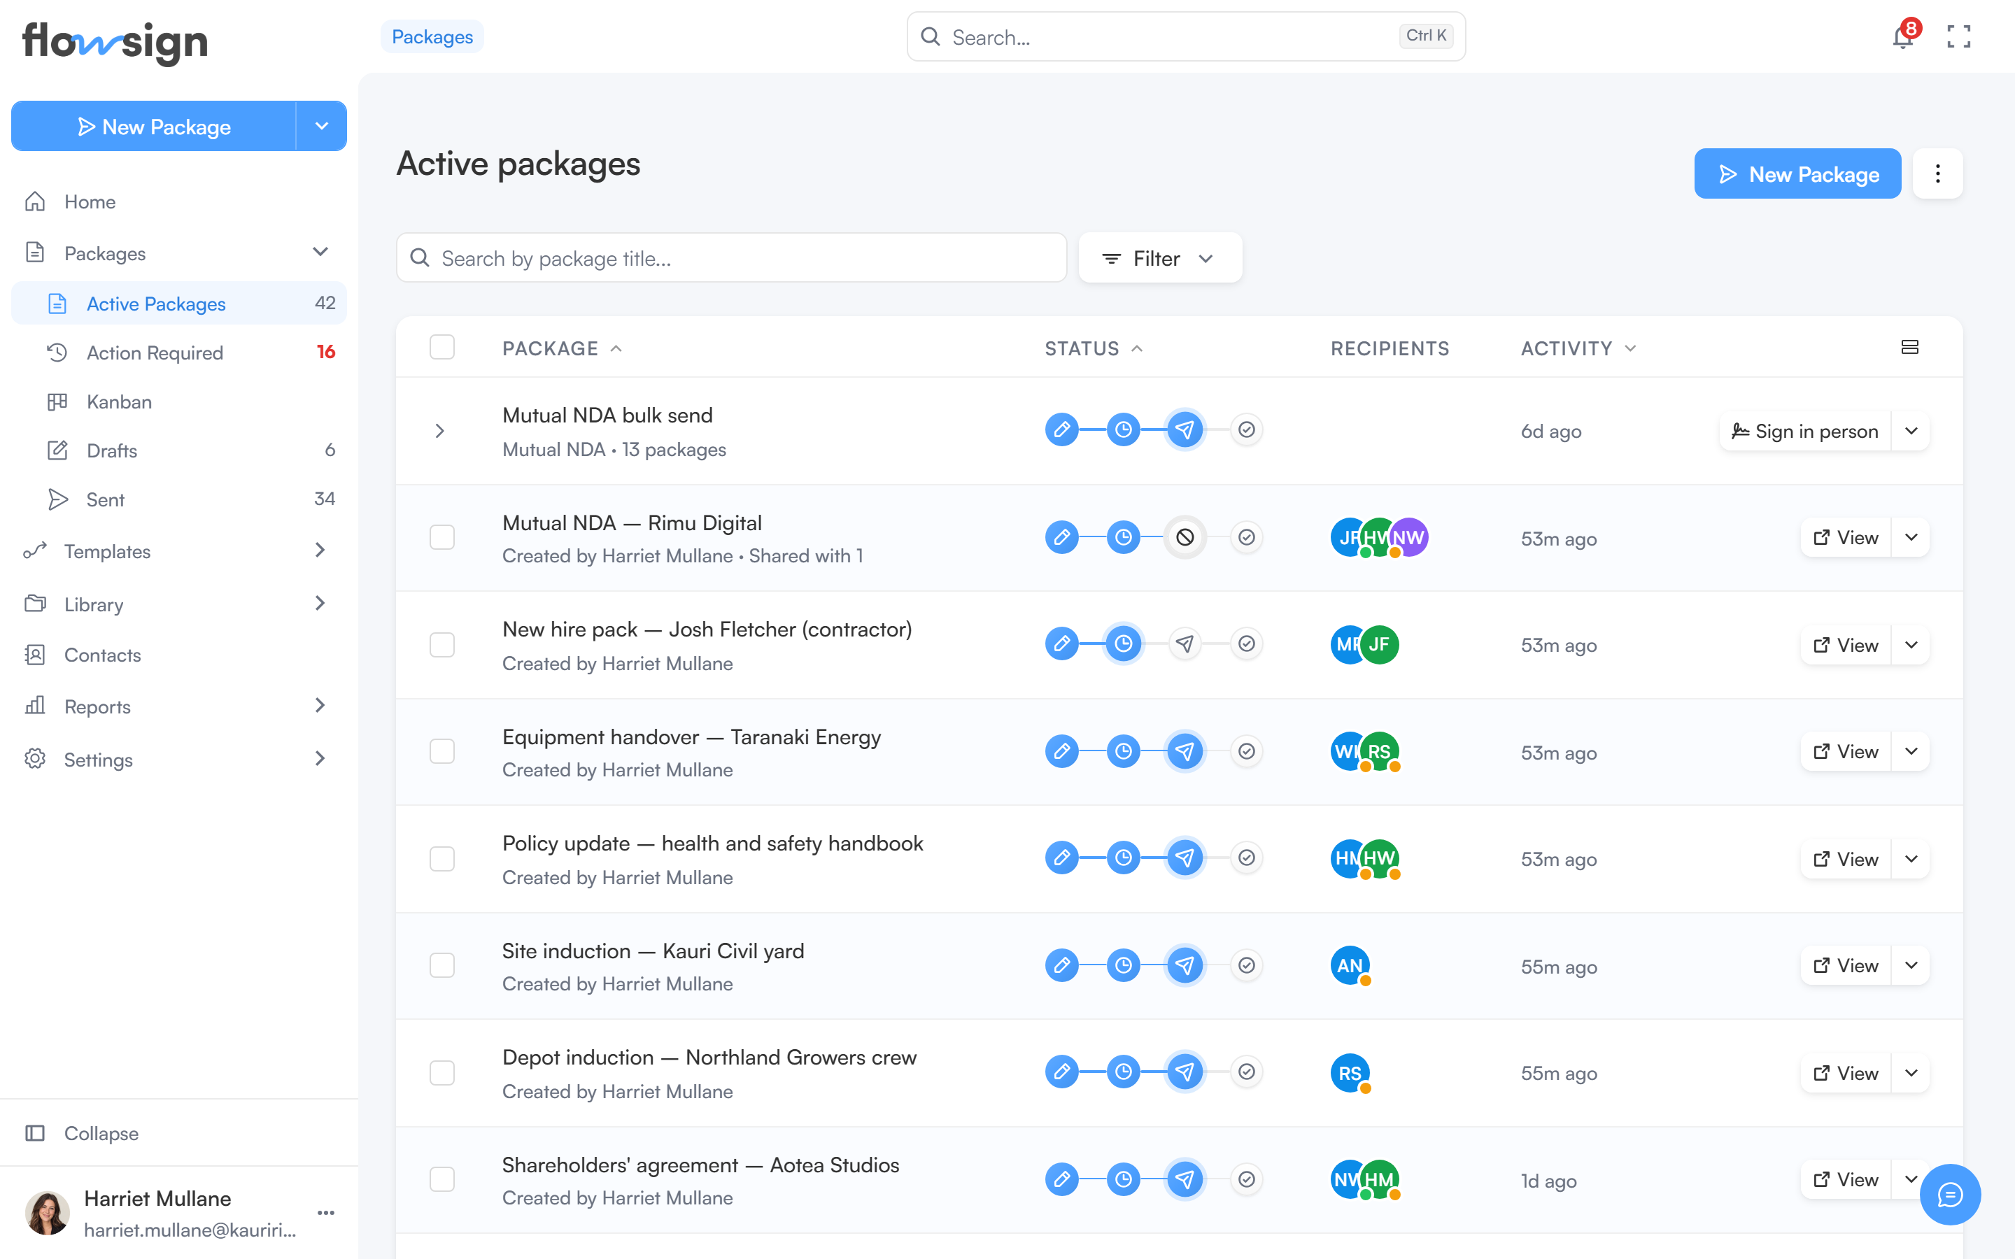Click draft stage icon for Mutual NDA bulk send
Image resolution: width=2015 pixels, height=1259 pixels.
point(1061,429)
